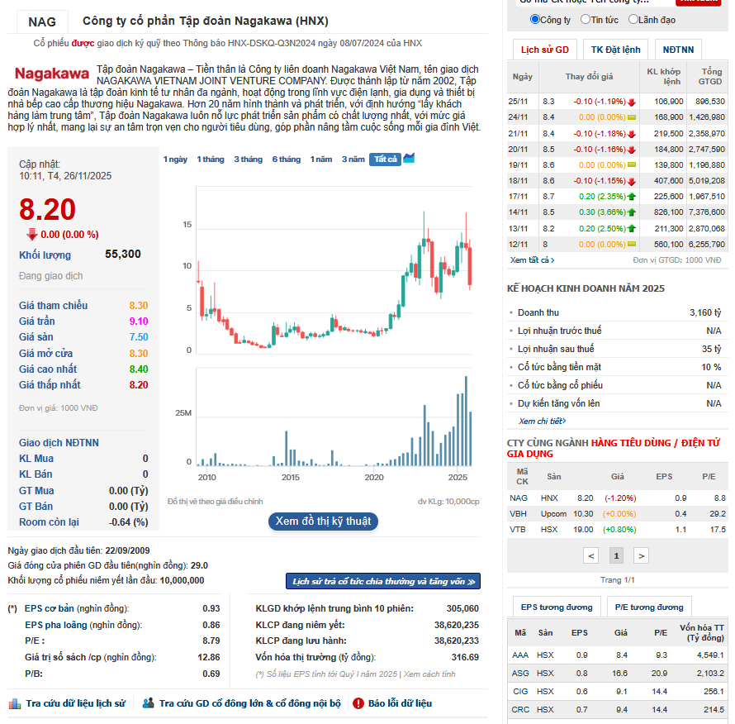The width and height of the screenshot is (735, 724).
Task: Click the Giá sàn value 7.50
Action: [x=139, y=337]
